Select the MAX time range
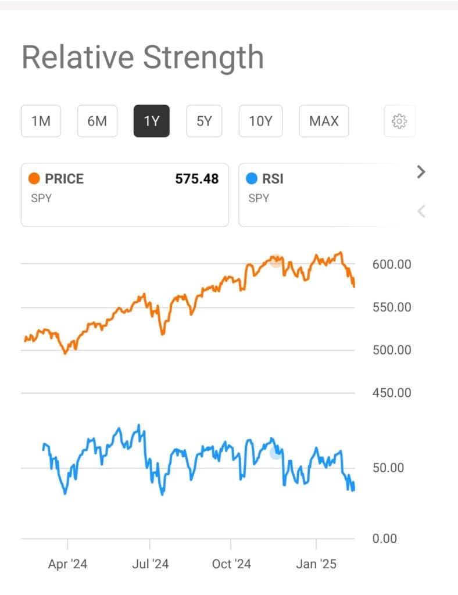Screen dimensions: 458x595 [x=324, y=121]
